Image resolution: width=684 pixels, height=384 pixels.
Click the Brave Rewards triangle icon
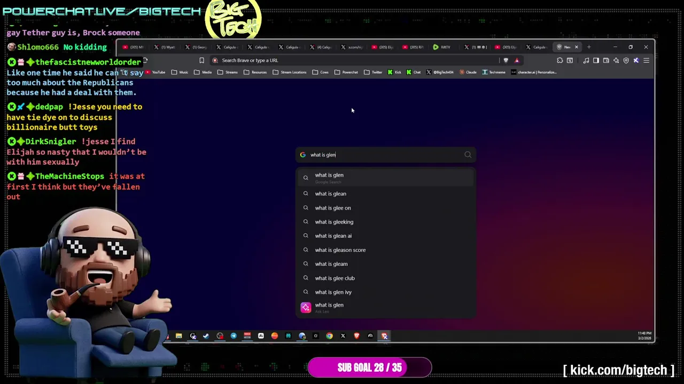pos(517,60)
